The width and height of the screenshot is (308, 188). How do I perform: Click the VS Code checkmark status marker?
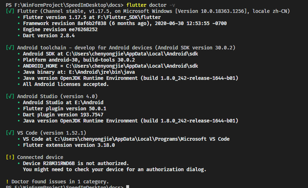(x=10, y=133)
